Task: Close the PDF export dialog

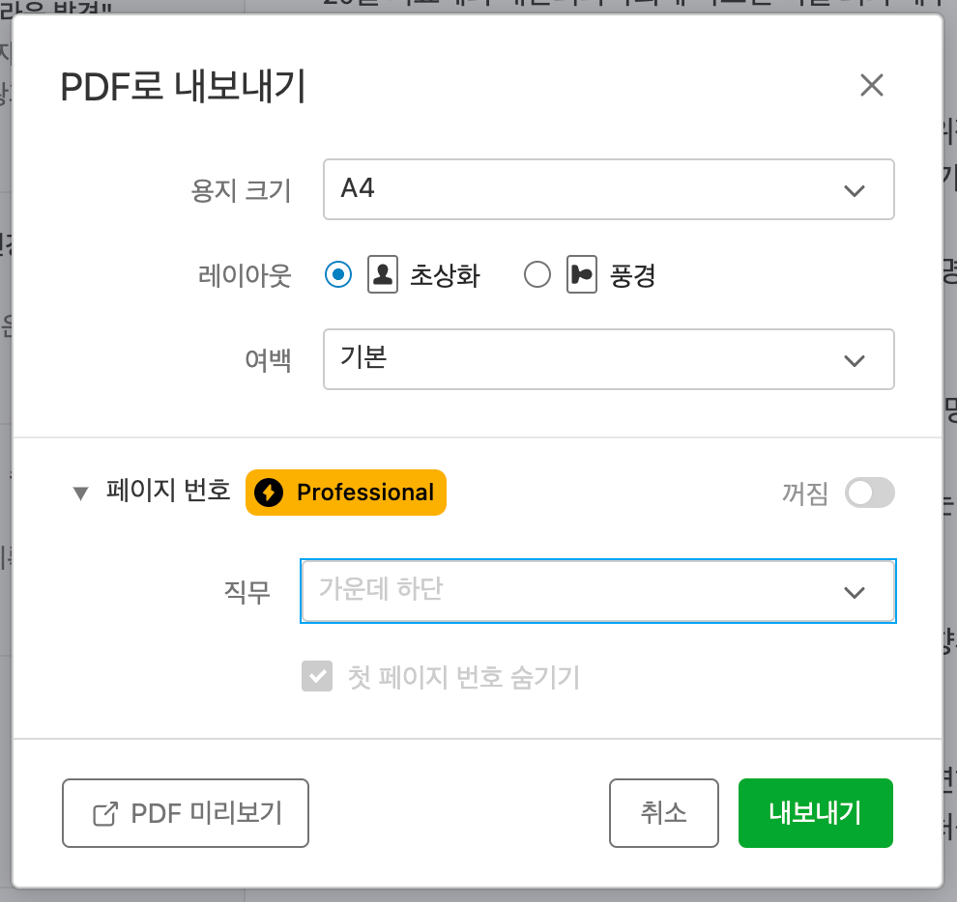Action: click(872, 86)
